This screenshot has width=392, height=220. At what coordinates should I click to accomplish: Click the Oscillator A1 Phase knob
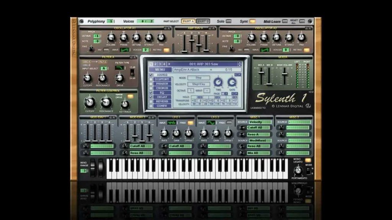point(124,38)
